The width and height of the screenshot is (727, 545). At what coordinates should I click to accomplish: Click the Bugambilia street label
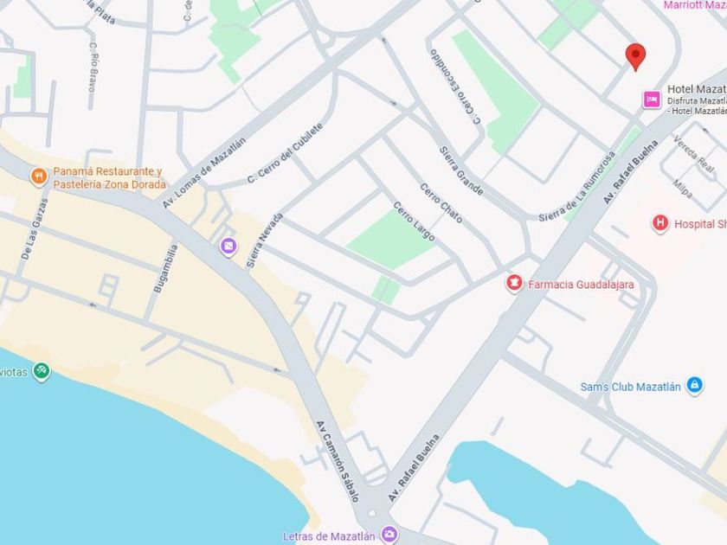coord(165,268)
